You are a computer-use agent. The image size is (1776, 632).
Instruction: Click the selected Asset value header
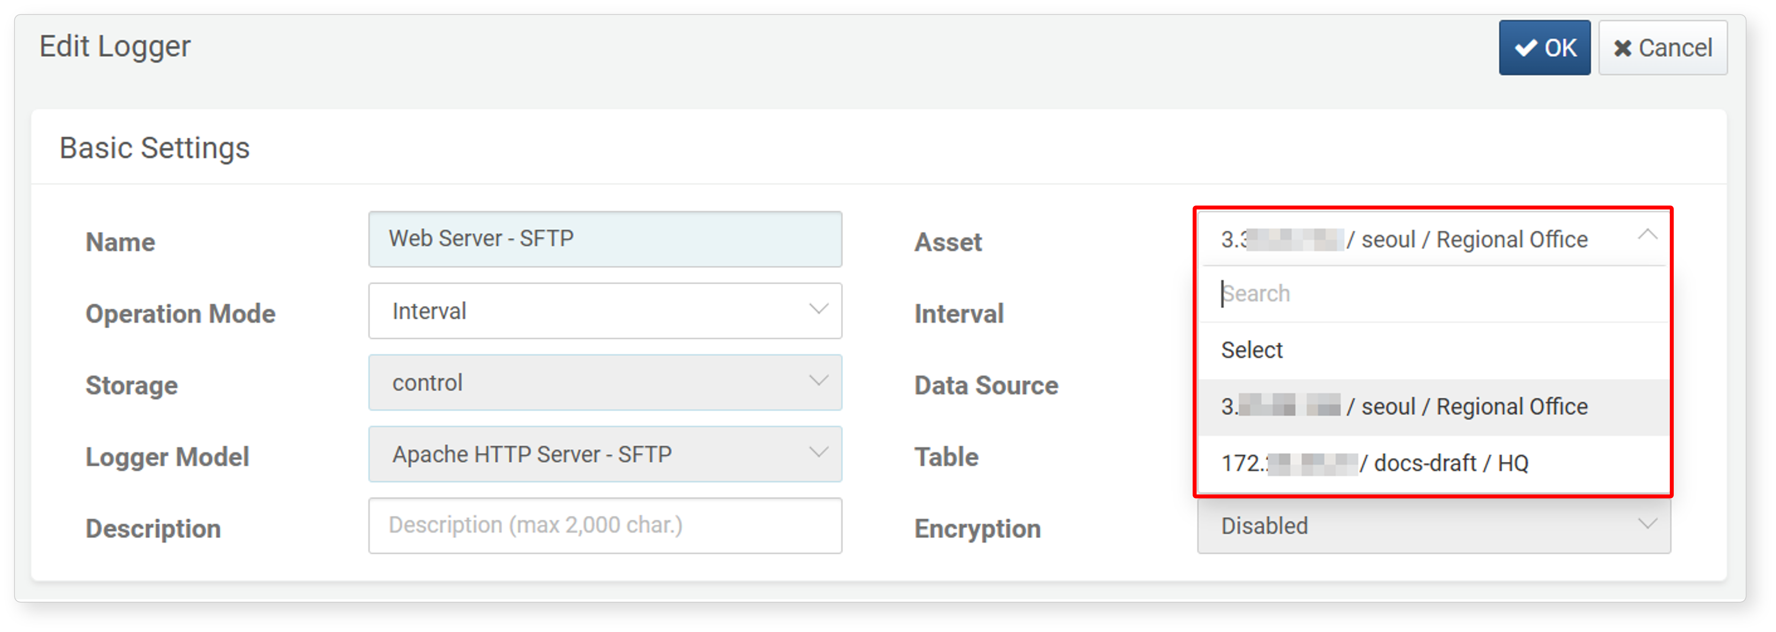tap(1433, 239)
